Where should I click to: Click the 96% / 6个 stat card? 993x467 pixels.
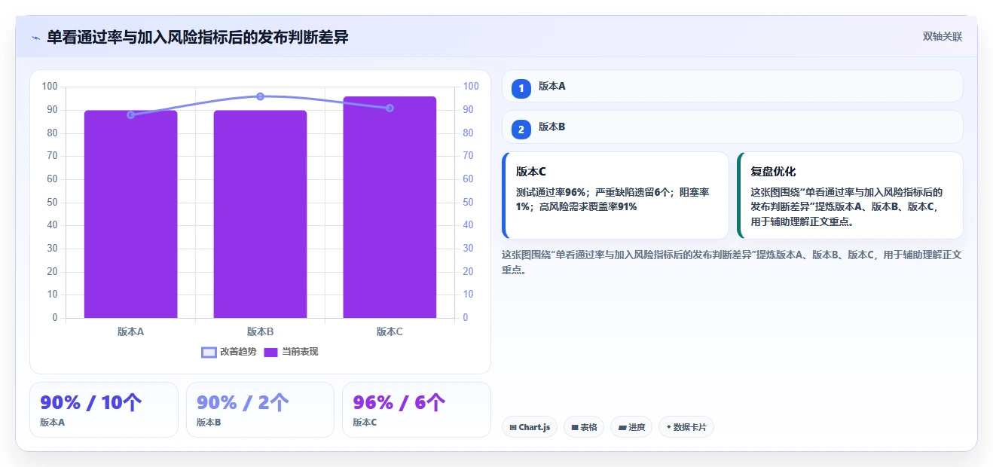pos(416,410)
